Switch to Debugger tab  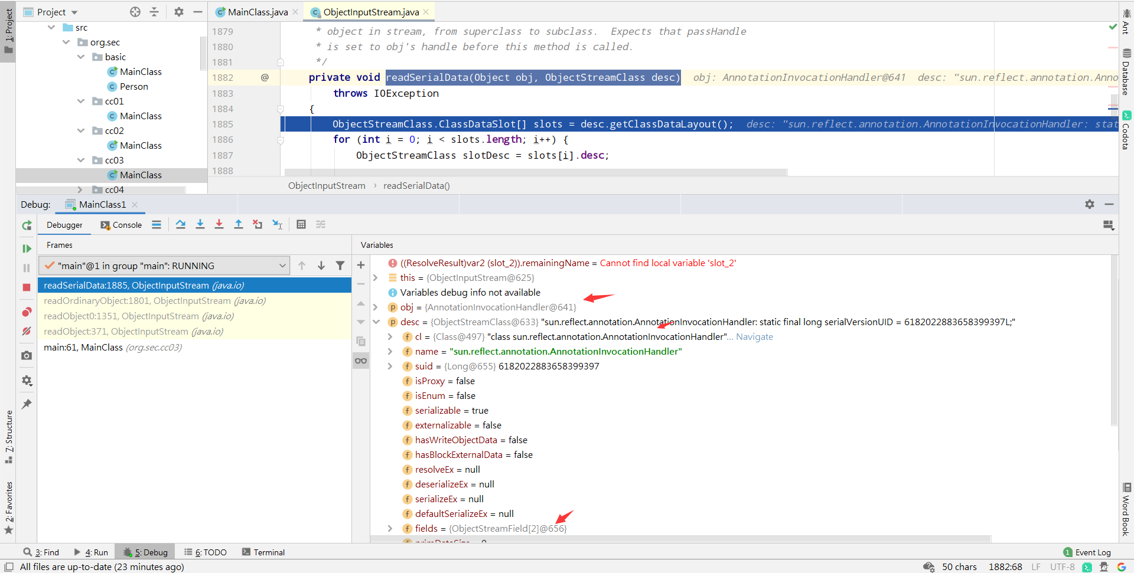point(65,225)
